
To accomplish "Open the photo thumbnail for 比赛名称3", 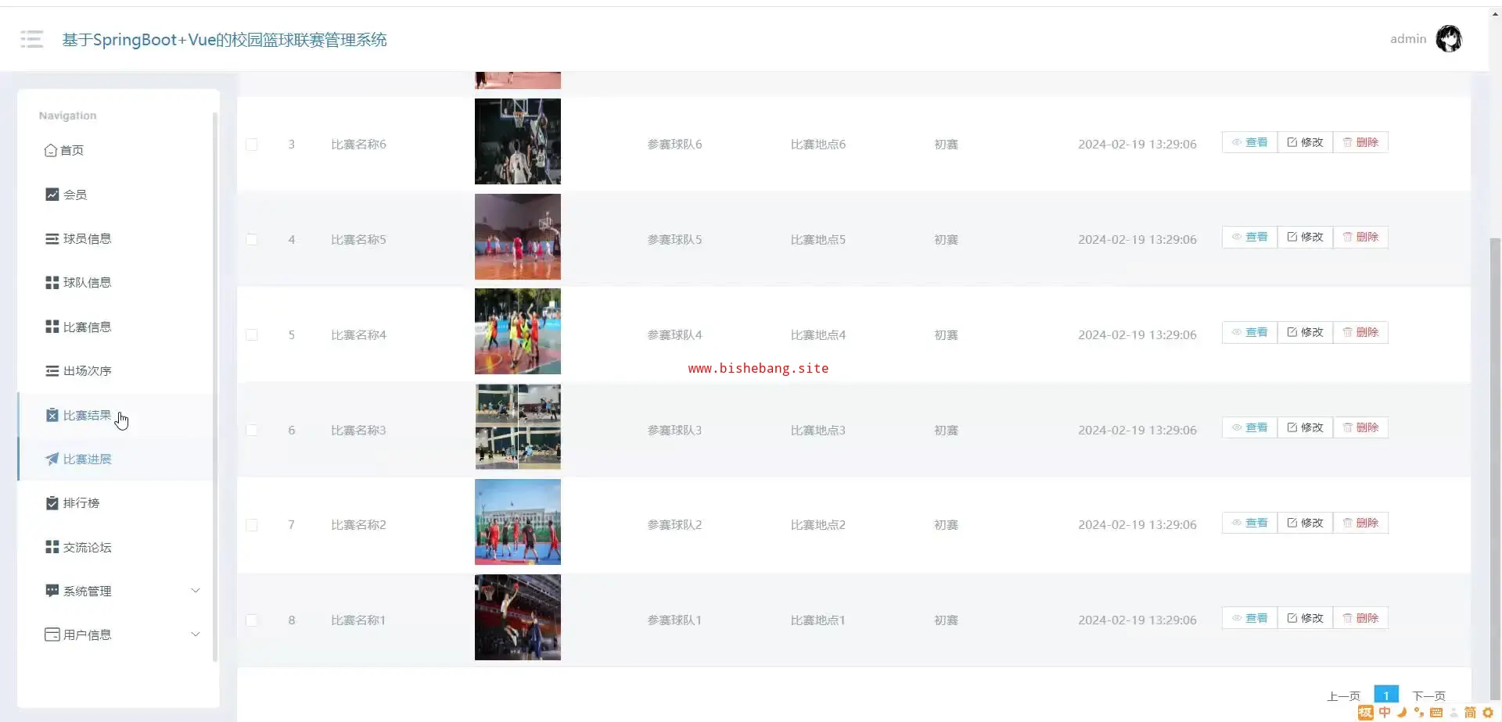I will point(518,427).
